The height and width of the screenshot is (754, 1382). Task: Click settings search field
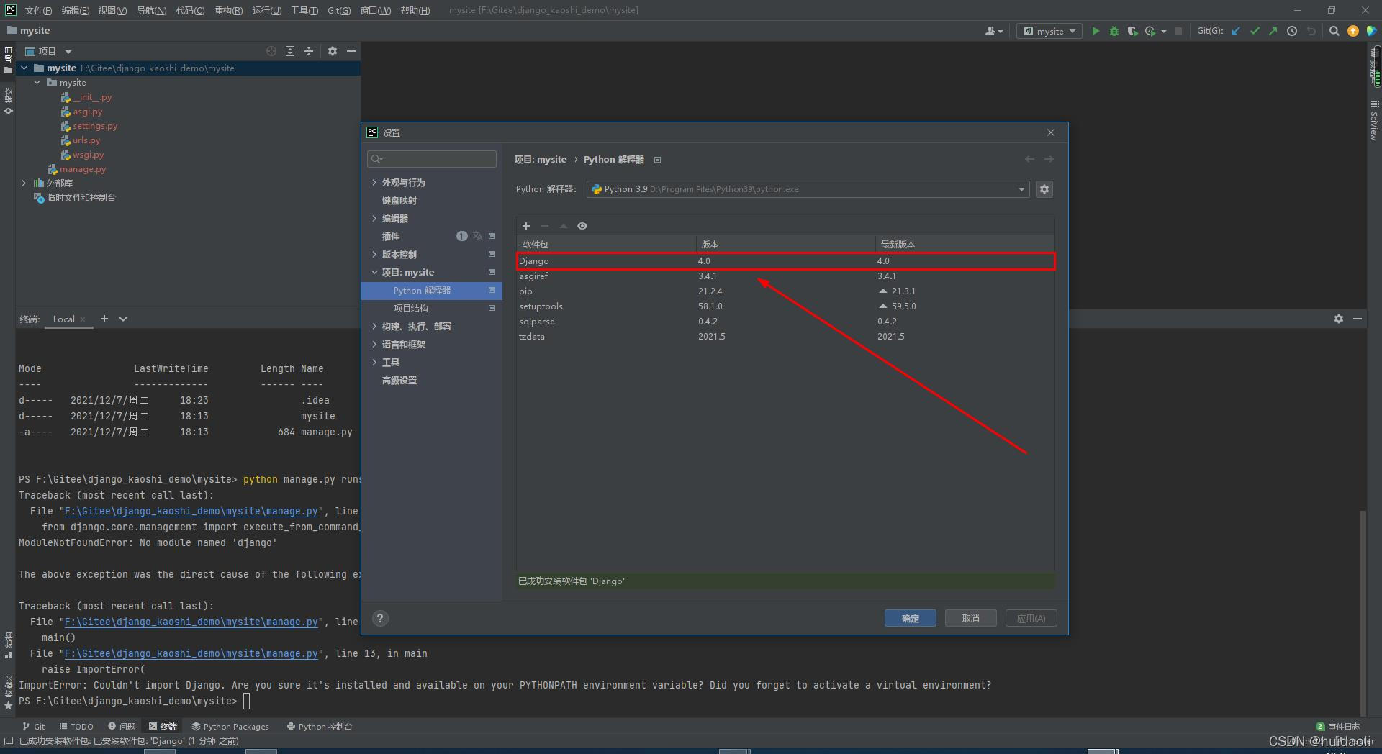tap(432, 159)
